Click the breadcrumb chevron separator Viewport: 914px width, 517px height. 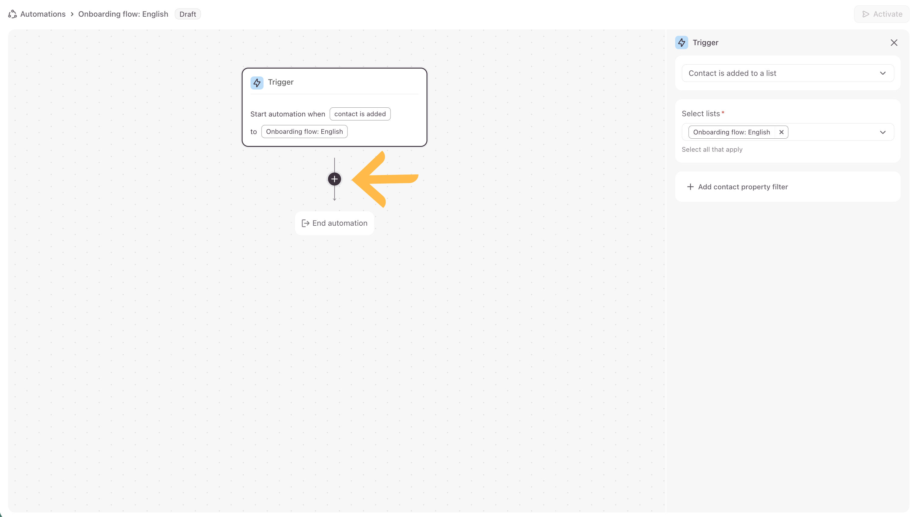click(72, 14)
